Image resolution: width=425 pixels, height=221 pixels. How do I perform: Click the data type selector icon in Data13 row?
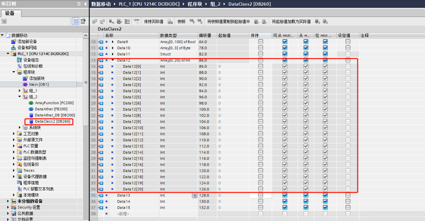click(194, 195)
